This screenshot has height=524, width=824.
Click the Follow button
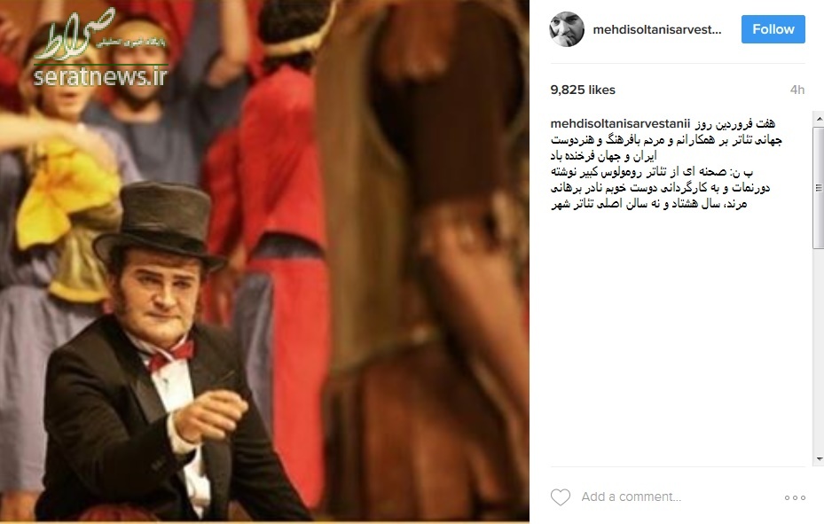click(x=773, y=29)
